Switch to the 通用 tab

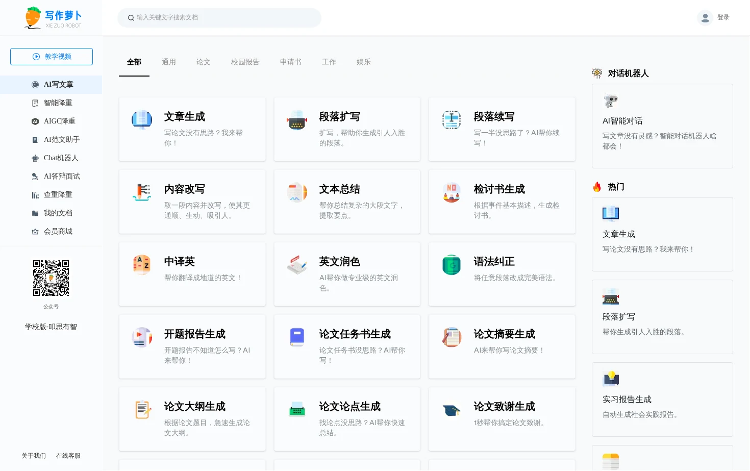pyautogui.click(x=169, y=62)
